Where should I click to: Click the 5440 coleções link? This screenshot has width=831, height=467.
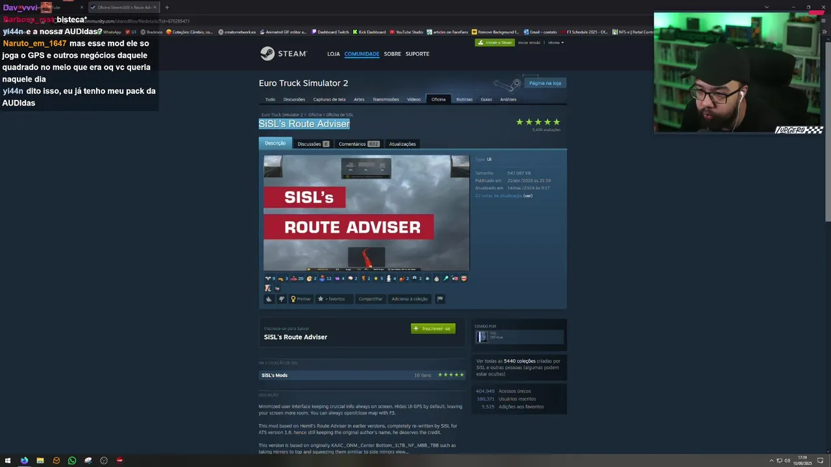[519, 361]
